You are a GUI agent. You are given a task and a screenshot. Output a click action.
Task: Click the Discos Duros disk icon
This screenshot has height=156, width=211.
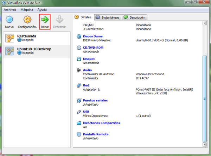pyautogui.click(x=79, y=36)
